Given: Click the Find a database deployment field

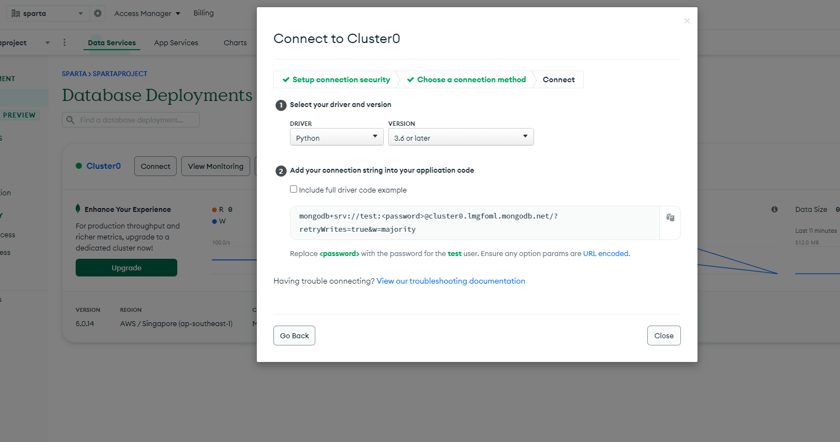Looking at the screenshot, I should click(131, 120).
